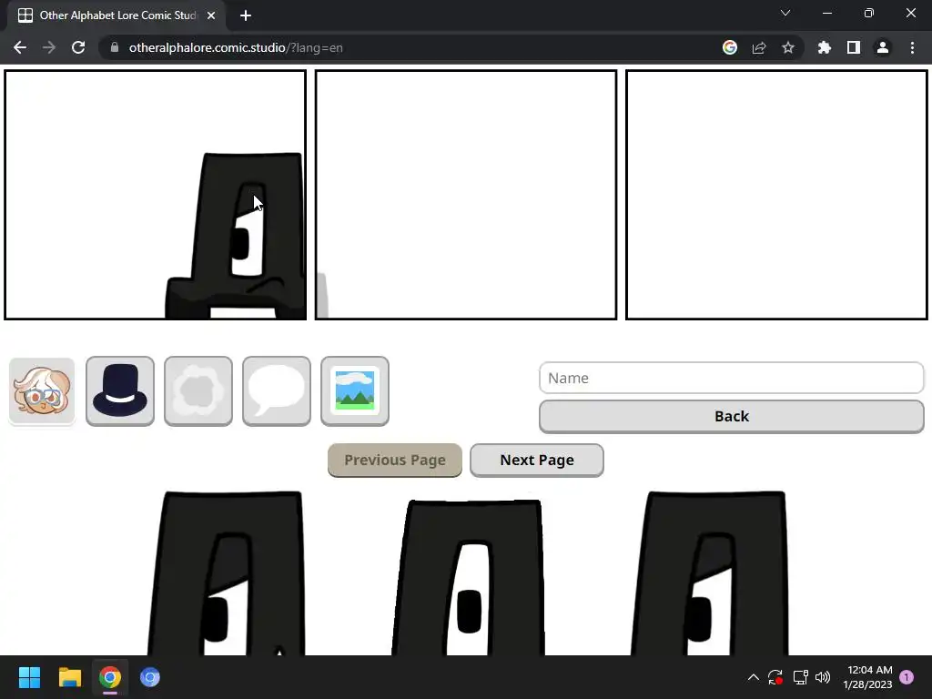932x699 pixels.
Task: Click the empty second comic panel
Action: 466,195
